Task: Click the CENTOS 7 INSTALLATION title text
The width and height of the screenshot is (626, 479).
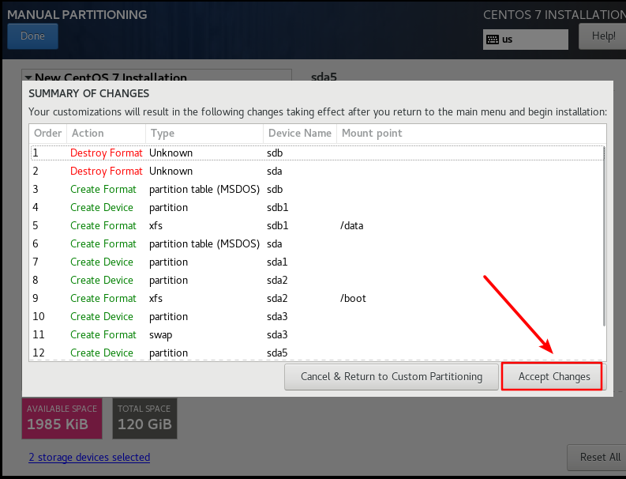Action: point(554,15)
